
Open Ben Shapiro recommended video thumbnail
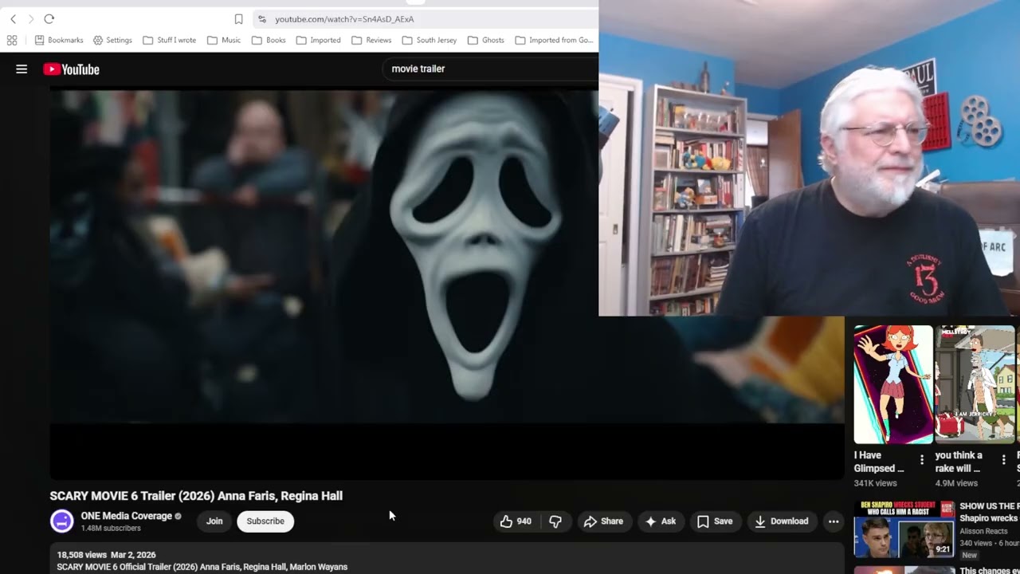point(904,529)
